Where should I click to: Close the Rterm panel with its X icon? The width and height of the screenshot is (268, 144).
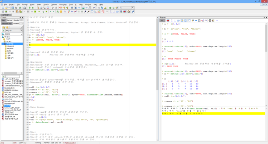click(x=266, y=17)
